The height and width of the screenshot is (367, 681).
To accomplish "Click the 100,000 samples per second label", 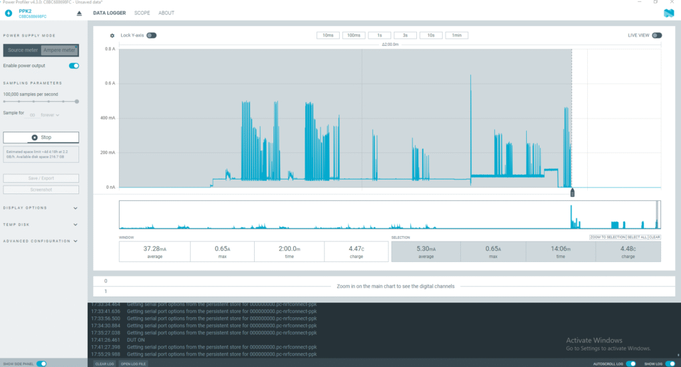I will click(x=31, y=94).
